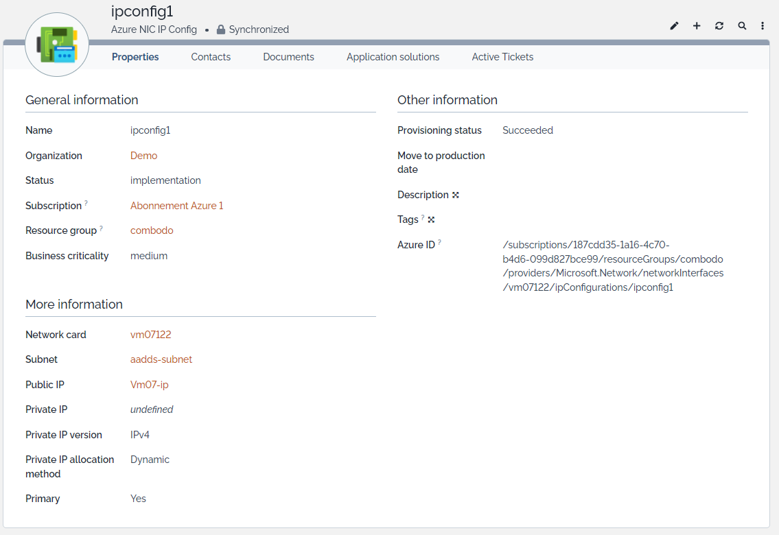Open the three-dot more actions menu
The width and height of the screenshot is (779, 535).
(x=763, y=26)
